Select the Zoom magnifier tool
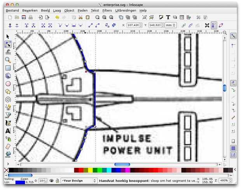The image size is (241, 190). point(8,60)
